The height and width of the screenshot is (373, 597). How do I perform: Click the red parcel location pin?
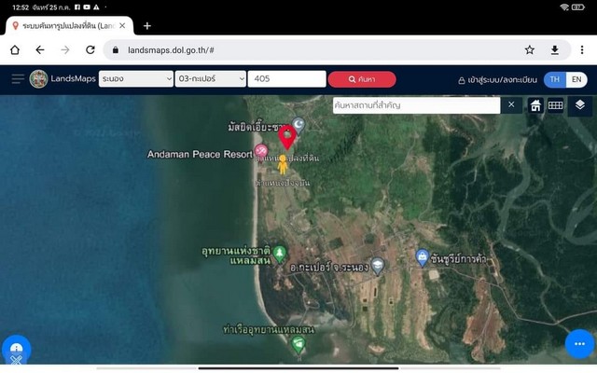[x=287, y=137]
